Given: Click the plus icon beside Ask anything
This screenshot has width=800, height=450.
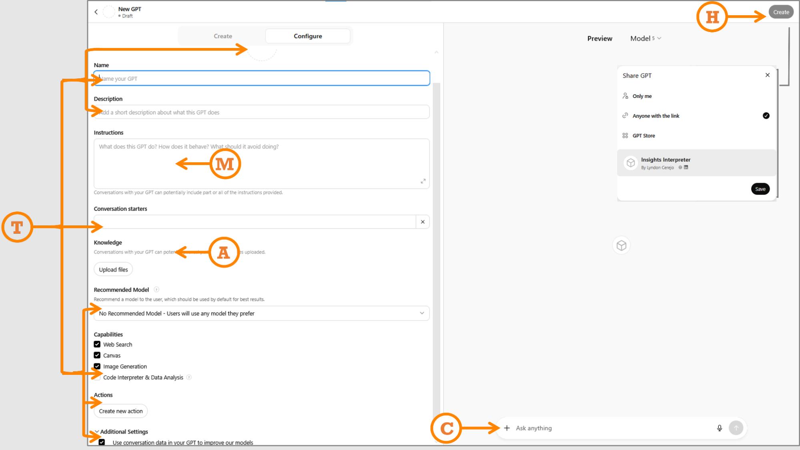Looking at the screenshot, I should (507, 428).
